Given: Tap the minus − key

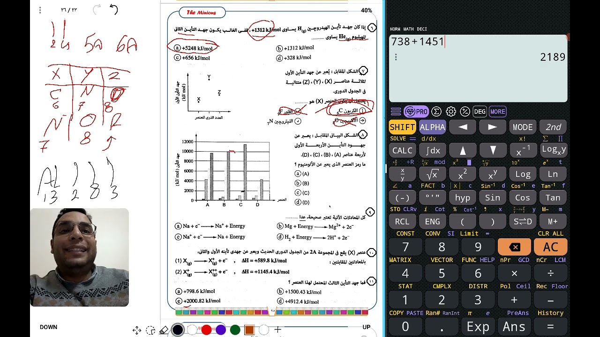Looking at the screenshot, I should click(551, 300).
